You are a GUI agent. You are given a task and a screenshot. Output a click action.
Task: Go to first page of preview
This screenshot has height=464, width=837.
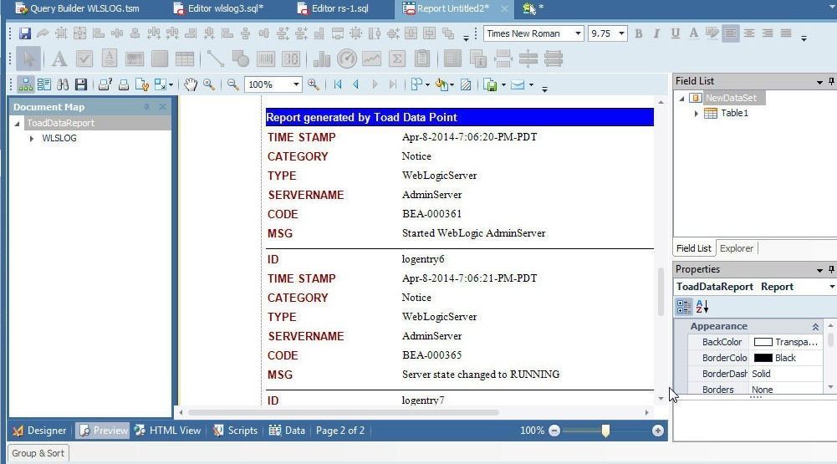[x=337, y=84]
